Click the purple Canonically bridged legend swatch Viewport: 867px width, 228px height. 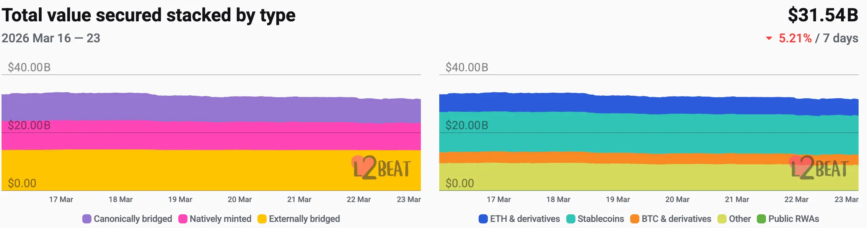pyautogui.click(x=87, y=219)
